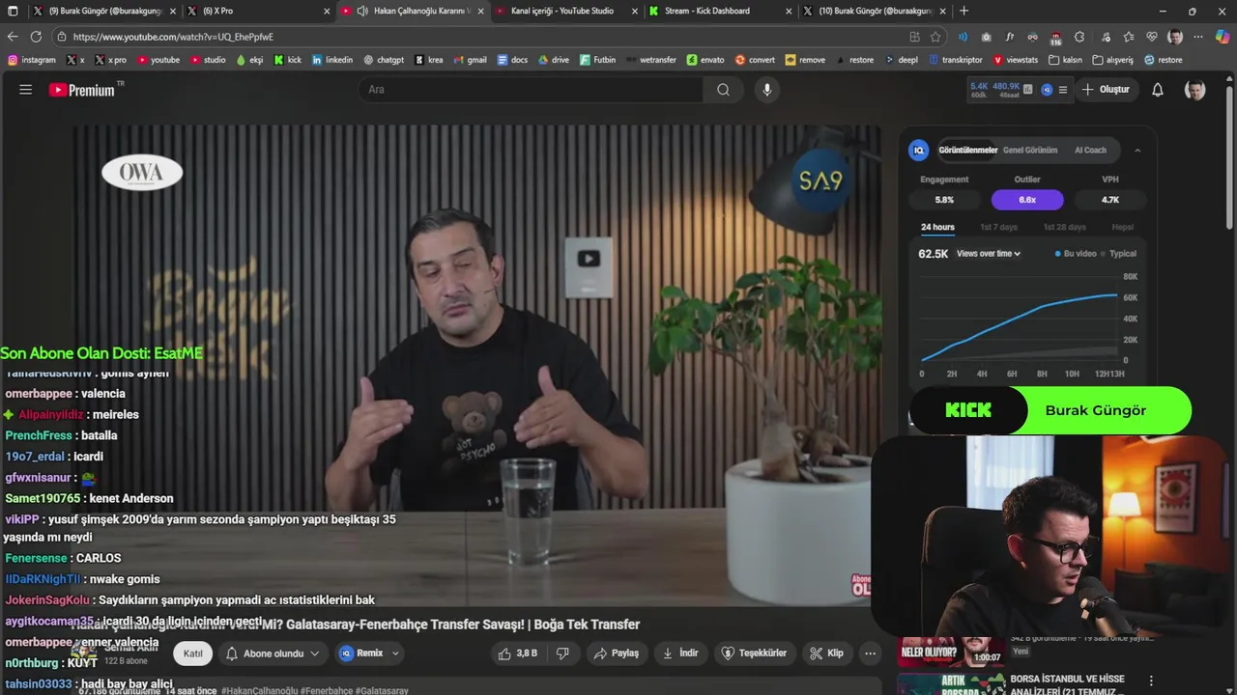This screenshot has width=1237, height=695.
Task: Open the account avatar menu
Action: click(x=1195, y=90)
